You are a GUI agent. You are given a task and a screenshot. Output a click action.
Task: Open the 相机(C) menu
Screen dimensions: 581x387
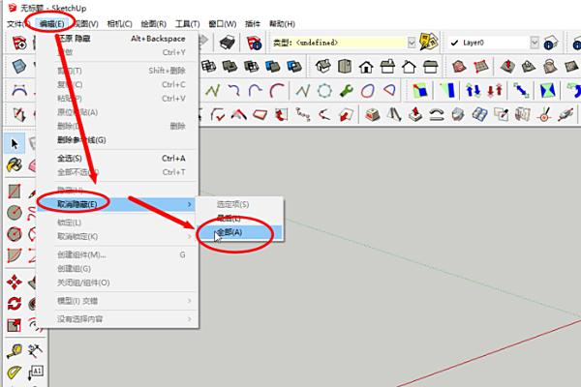(120, 24)
